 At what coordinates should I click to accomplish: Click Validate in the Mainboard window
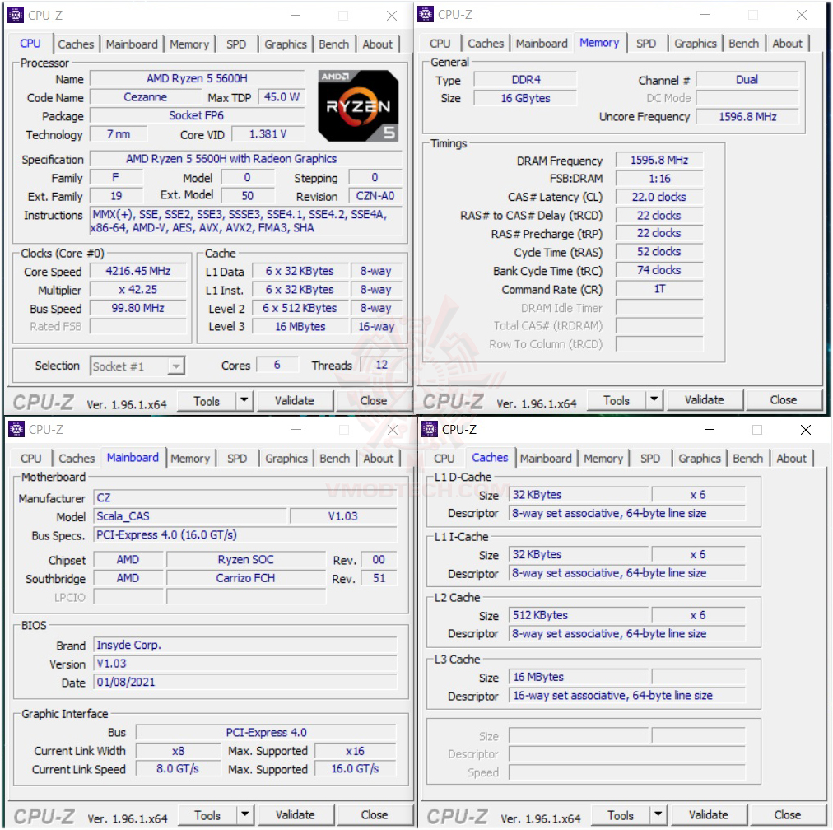point(296,814)
